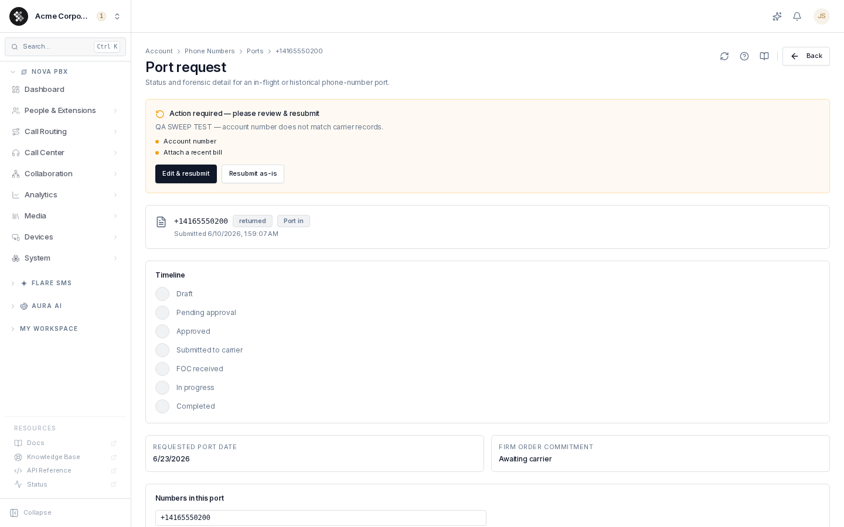Click the action required warning icon
This screenshot has width=844, height=527.
point(160,114)
